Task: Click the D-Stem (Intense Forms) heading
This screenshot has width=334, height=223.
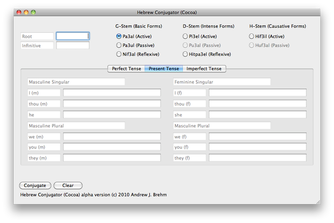Action: [208, 26]
